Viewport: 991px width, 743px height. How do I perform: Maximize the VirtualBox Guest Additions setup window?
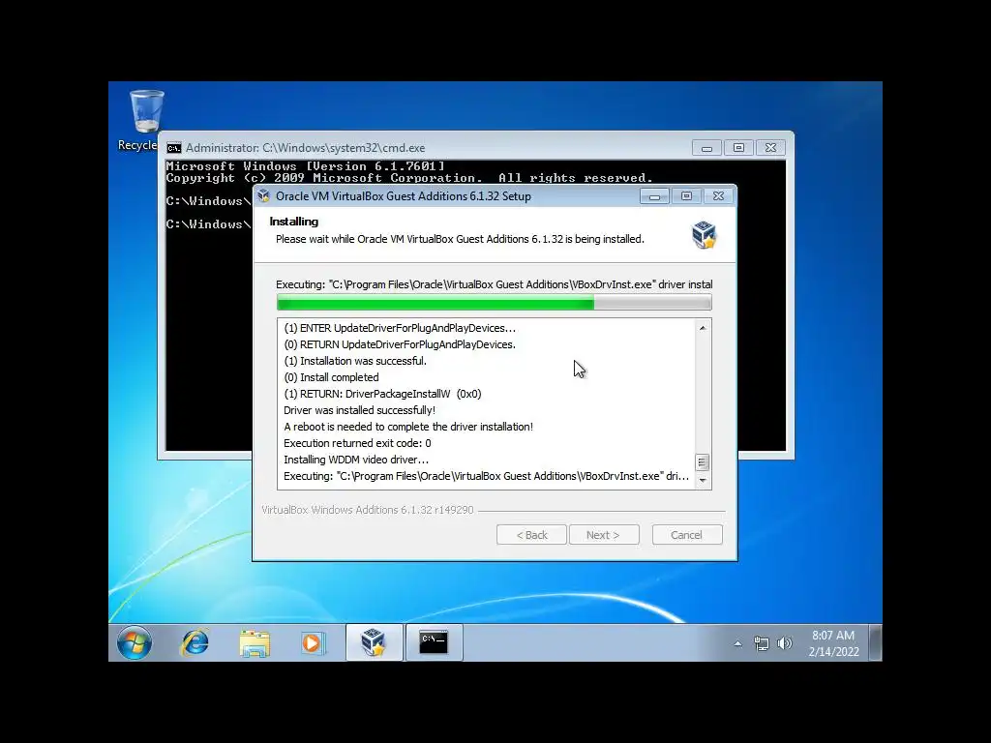tap(687, 196)
